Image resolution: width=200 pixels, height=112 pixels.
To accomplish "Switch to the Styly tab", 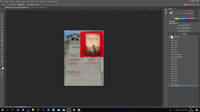I will tap(178, 21).
